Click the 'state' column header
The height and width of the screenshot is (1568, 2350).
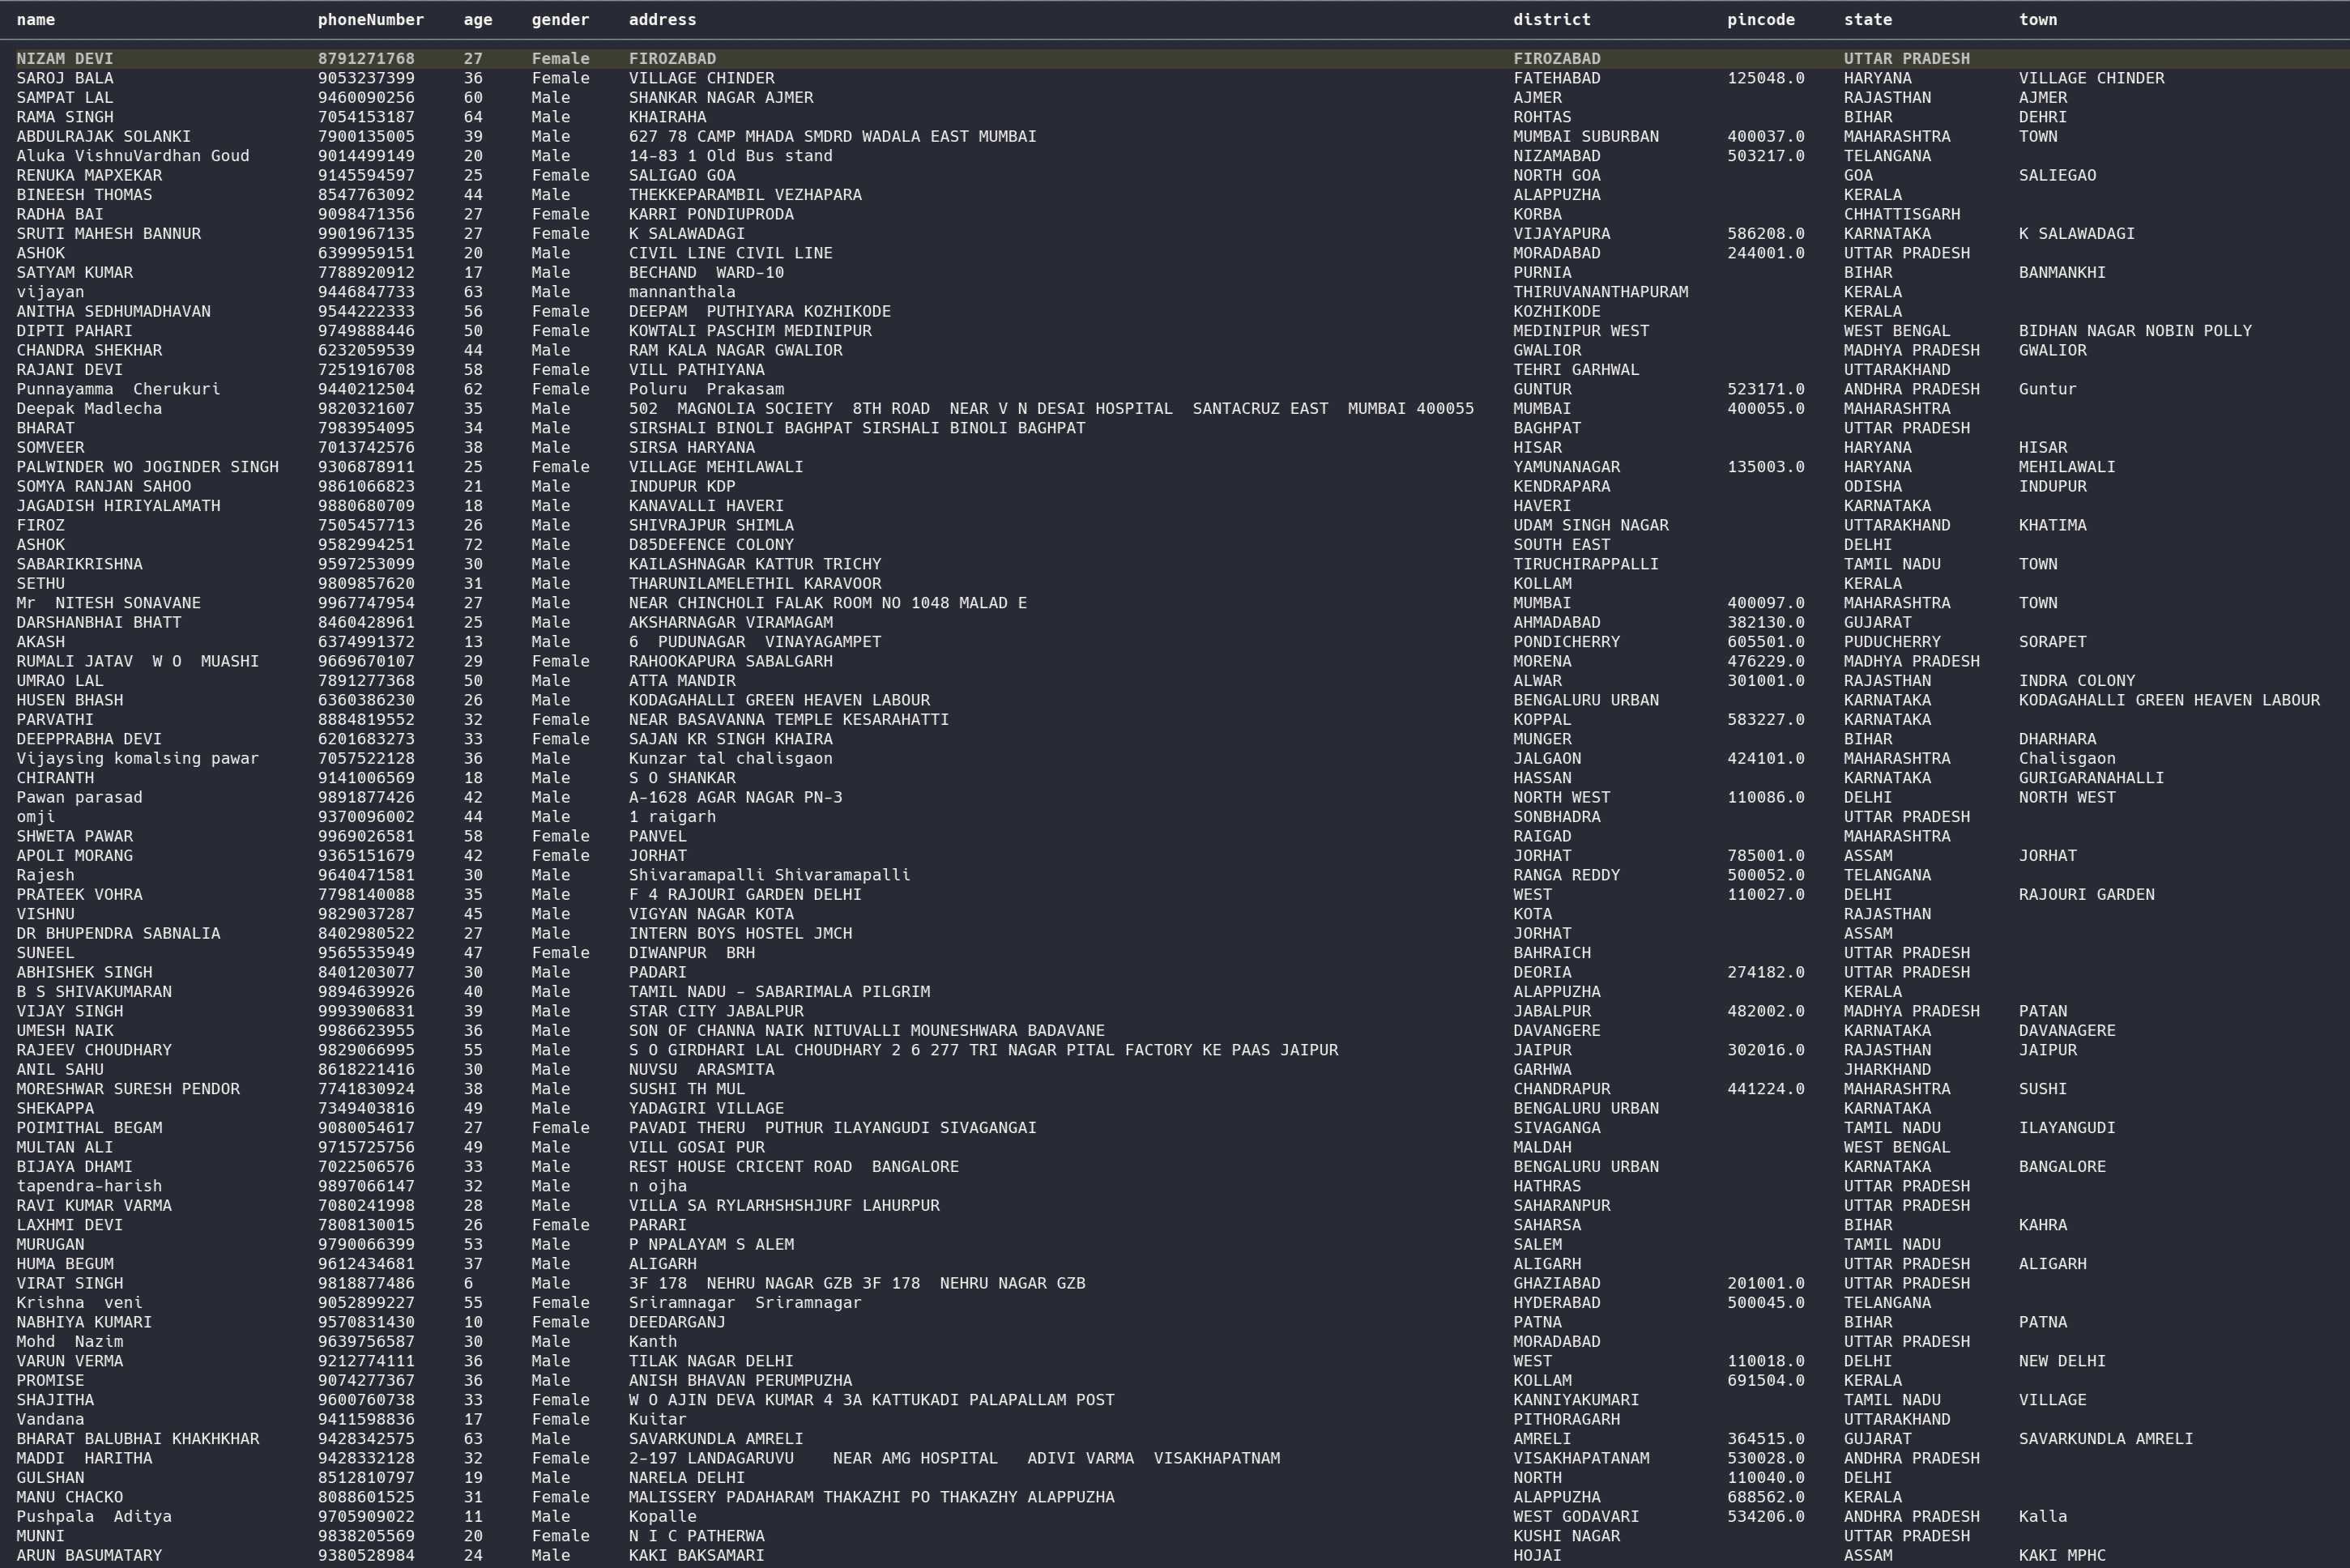pyautogui.click(x=1868, y=20)
